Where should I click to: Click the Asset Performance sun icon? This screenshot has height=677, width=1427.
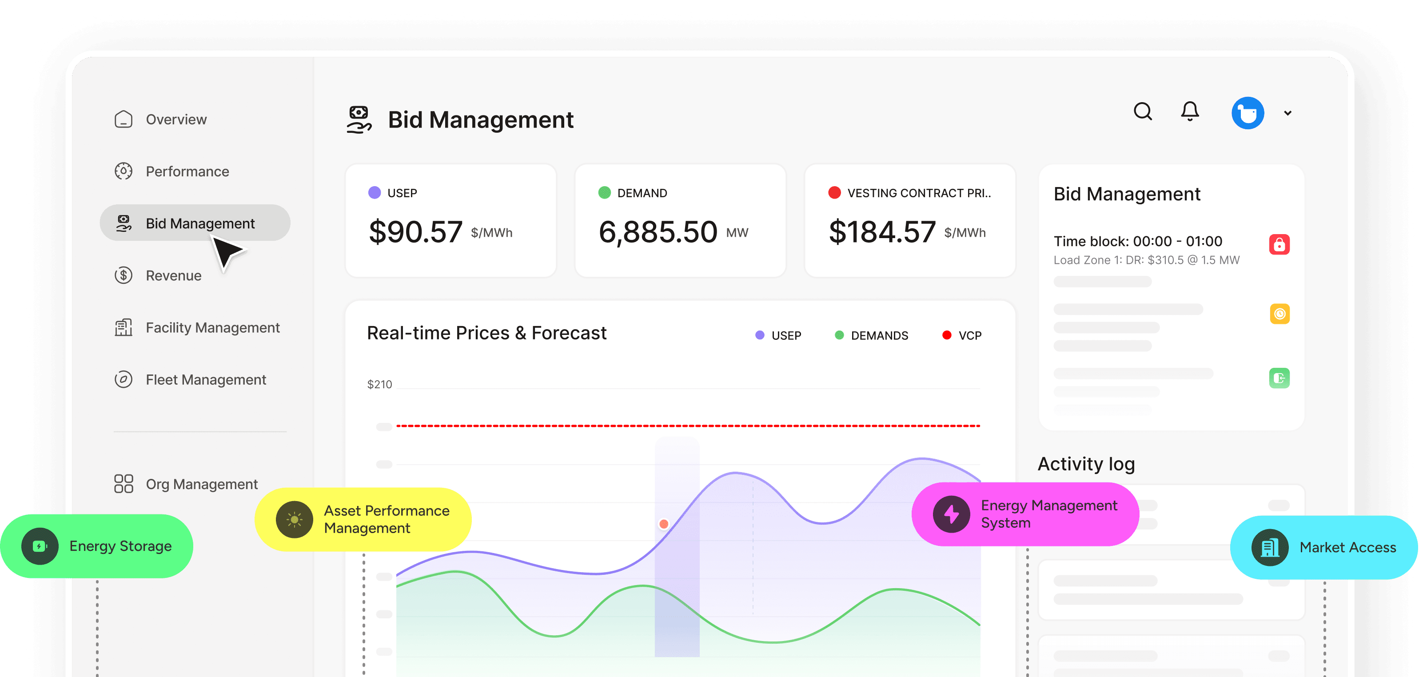pyautogui.click(x=294, y=520)
